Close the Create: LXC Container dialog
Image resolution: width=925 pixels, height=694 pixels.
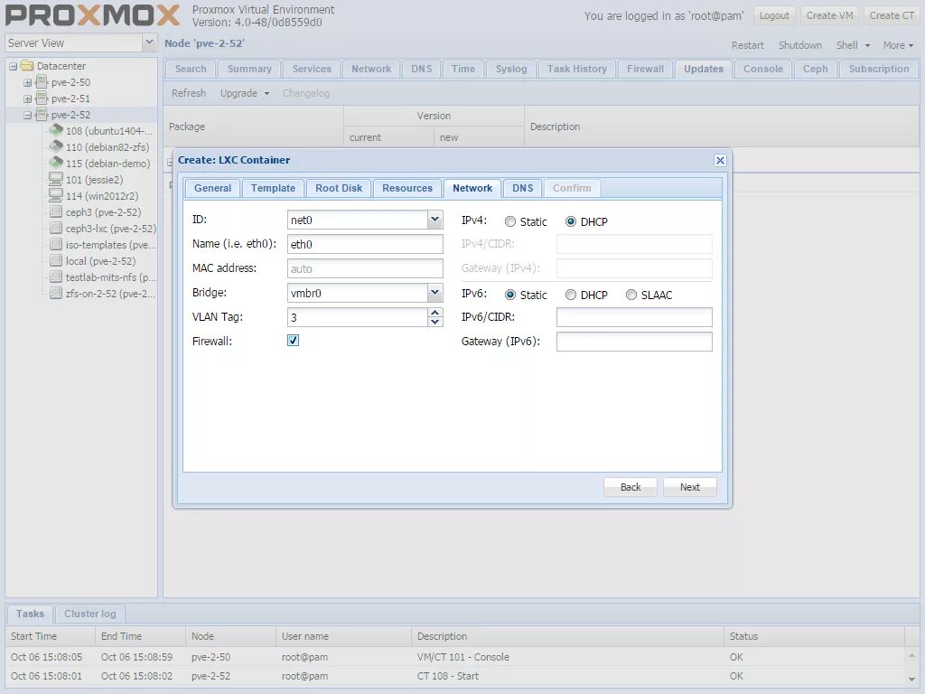coord(720,160)
